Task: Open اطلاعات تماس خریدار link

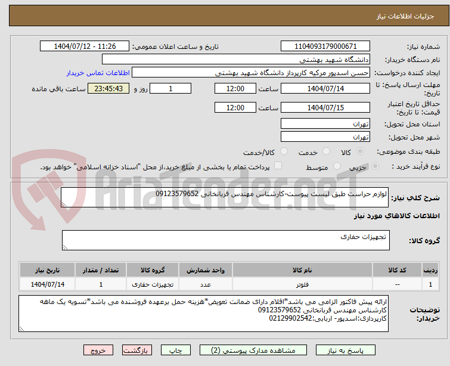Action: click(98, 73)
